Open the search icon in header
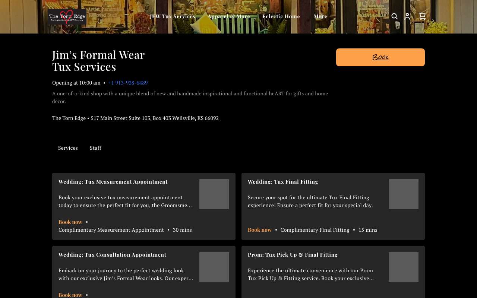The image size is (477, 298). pos(395,16)
